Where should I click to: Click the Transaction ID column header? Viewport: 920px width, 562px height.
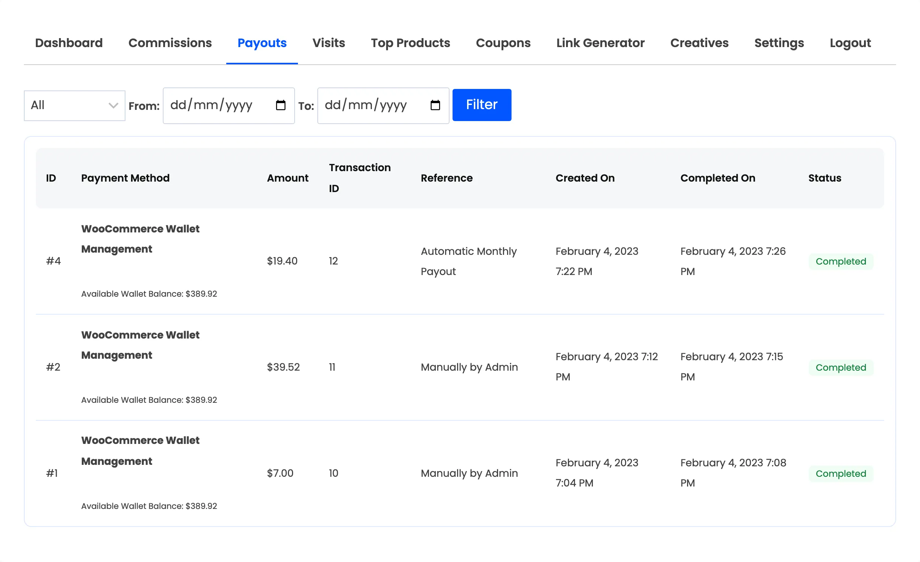click(360, 178)
